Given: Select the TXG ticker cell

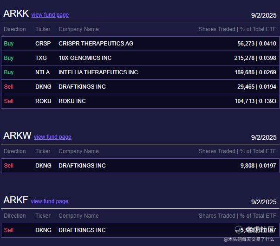Looking at the screenshot, I should [41, 58].
